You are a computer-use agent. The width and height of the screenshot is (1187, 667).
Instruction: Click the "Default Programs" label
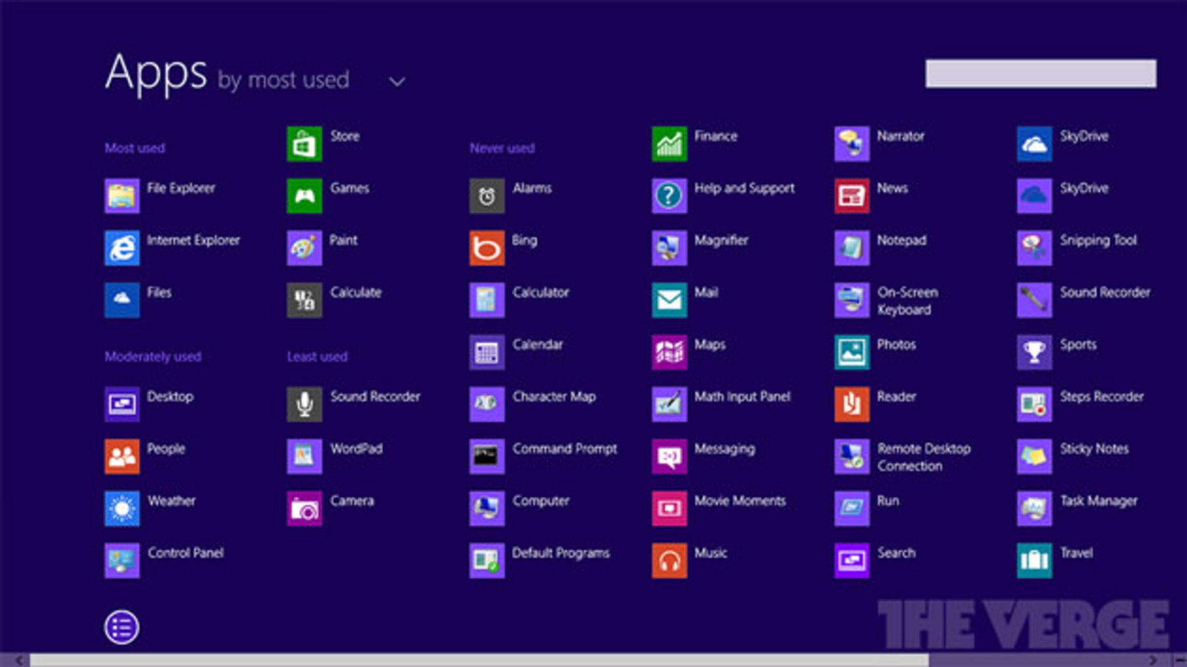click(561, 553)
